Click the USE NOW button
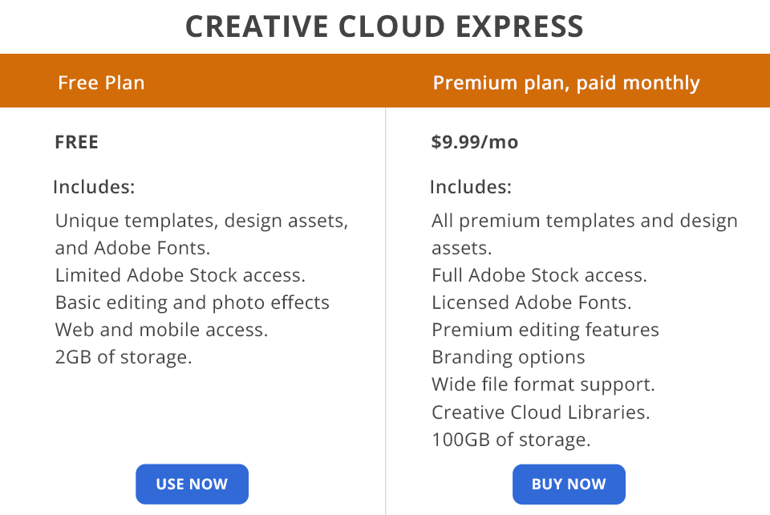Viewport: 770px width, 515px height. (x=192, y=484)
